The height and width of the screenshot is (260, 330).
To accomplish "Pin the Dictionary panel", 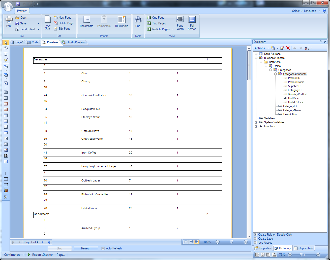I will (321, 42).
